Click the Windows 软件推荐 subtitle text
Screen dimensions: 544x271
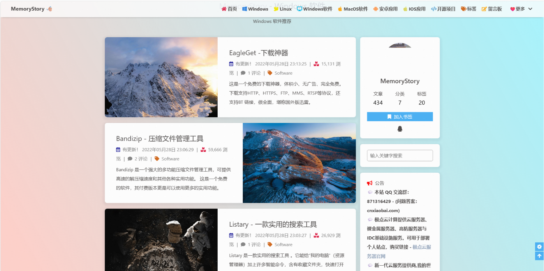272,21
